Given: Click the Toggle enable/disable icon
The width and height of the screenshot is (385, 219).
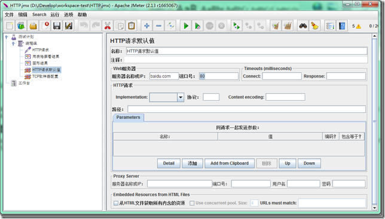Looking at the screenshot, I should click(x=170, y=26).
